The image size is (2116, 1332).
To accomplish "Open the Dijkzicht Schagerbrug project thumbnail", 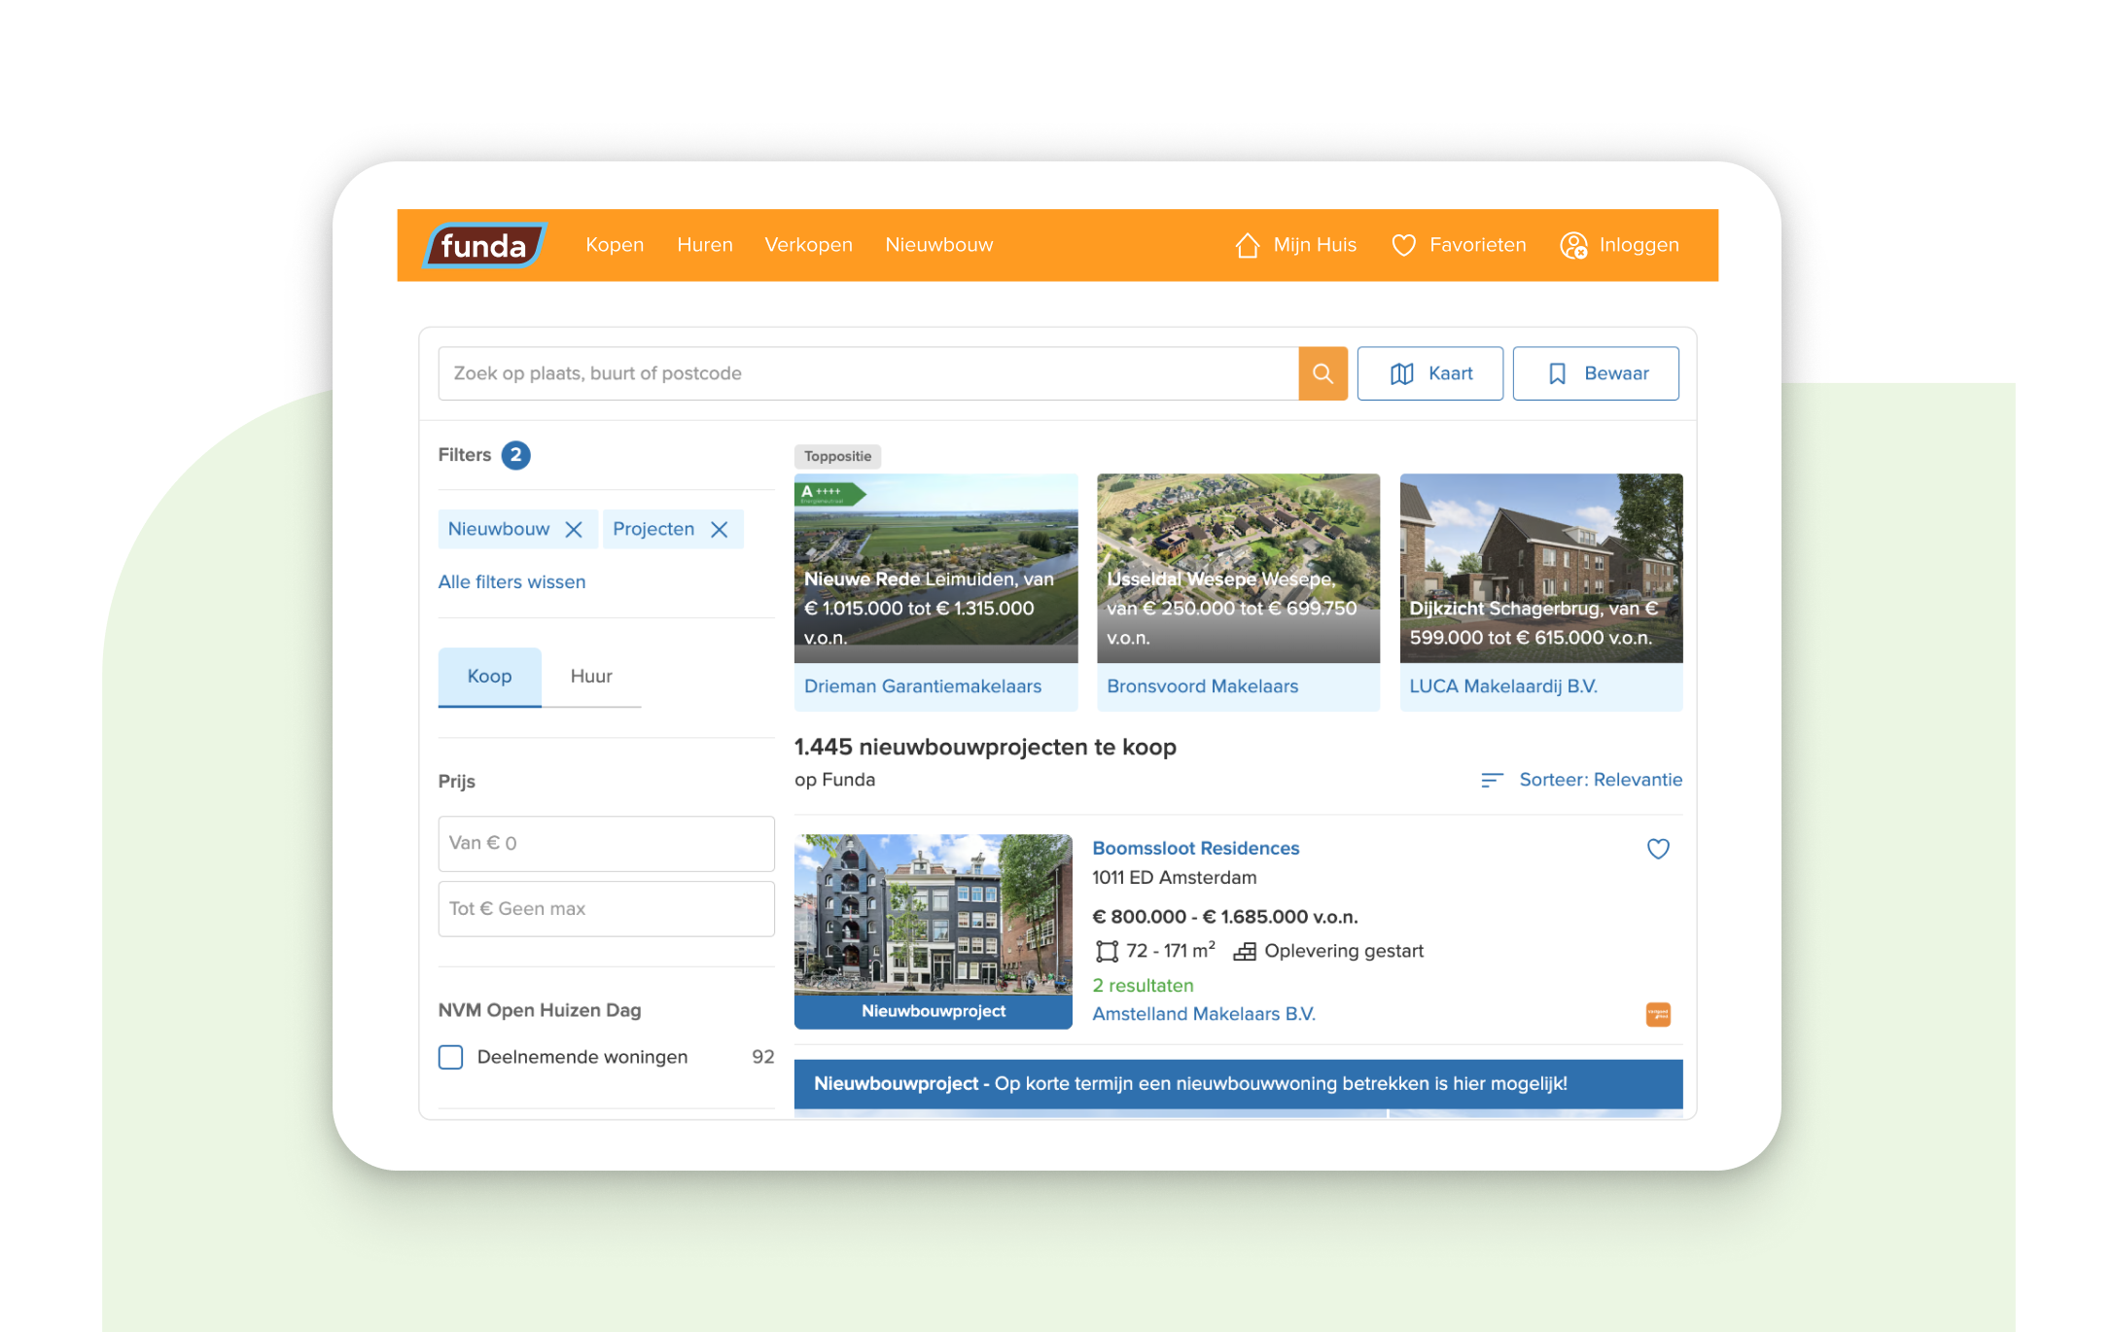I will tap(1540, 567).
